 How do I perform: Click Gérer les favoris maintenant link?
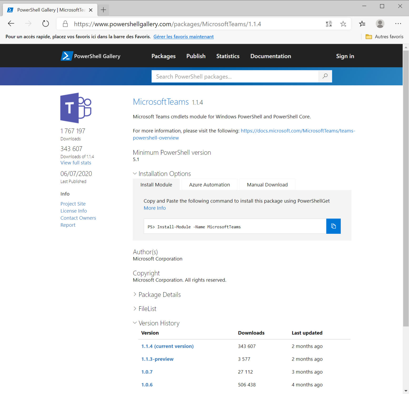click(x=183, y=37)
